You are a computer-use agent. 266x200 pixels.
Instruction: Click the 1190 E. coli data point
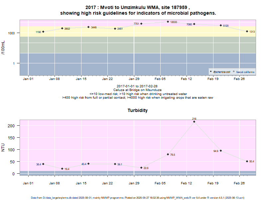(43, 32)
